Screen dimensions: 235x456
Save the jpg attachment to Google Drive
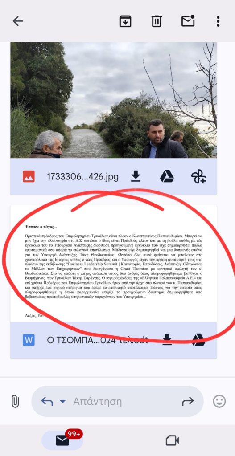167,176
